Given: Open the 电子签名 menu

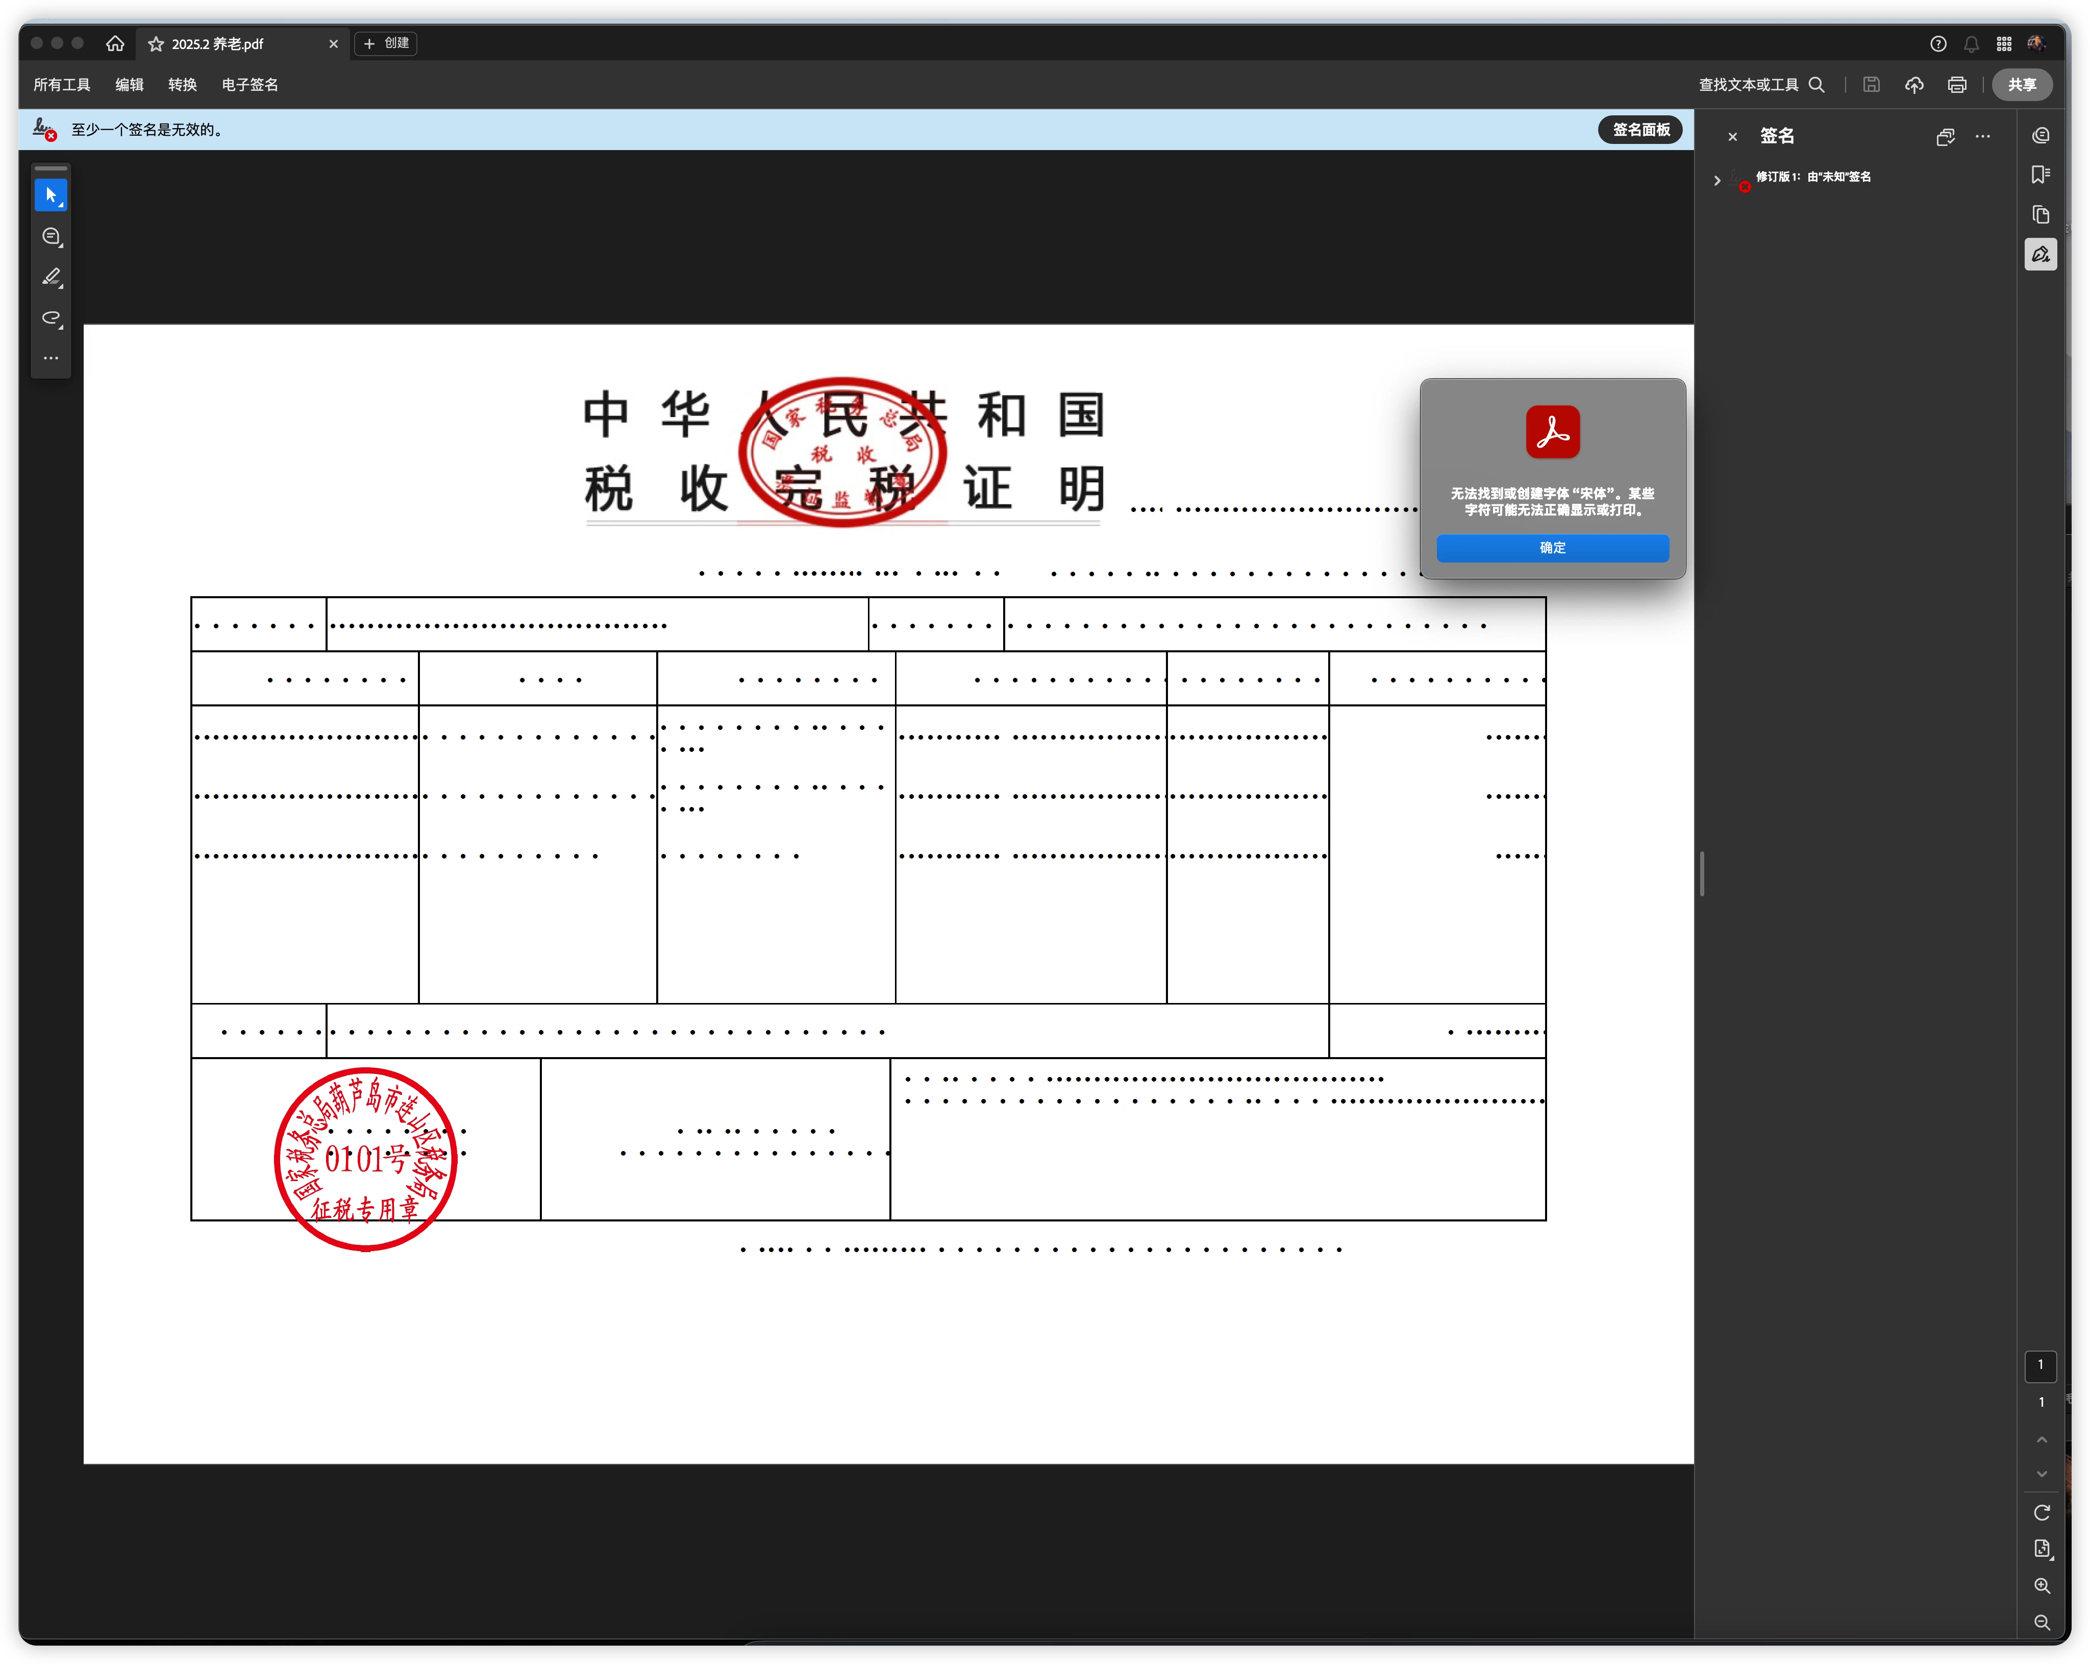Looking at the screenshot, I should click(250, 85).
